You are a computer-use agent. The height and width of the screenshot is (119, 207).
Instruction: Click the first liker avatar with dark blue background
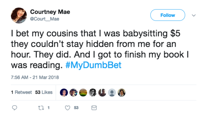click(64, 92)
